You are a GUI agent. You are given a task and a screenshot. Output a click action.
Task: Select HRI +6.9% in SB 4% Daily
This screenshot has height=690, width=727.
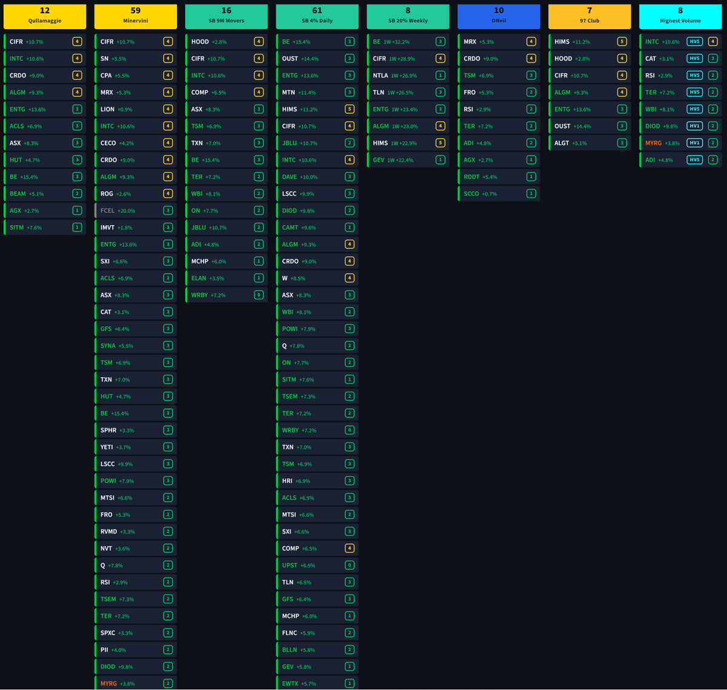[317, 481]
